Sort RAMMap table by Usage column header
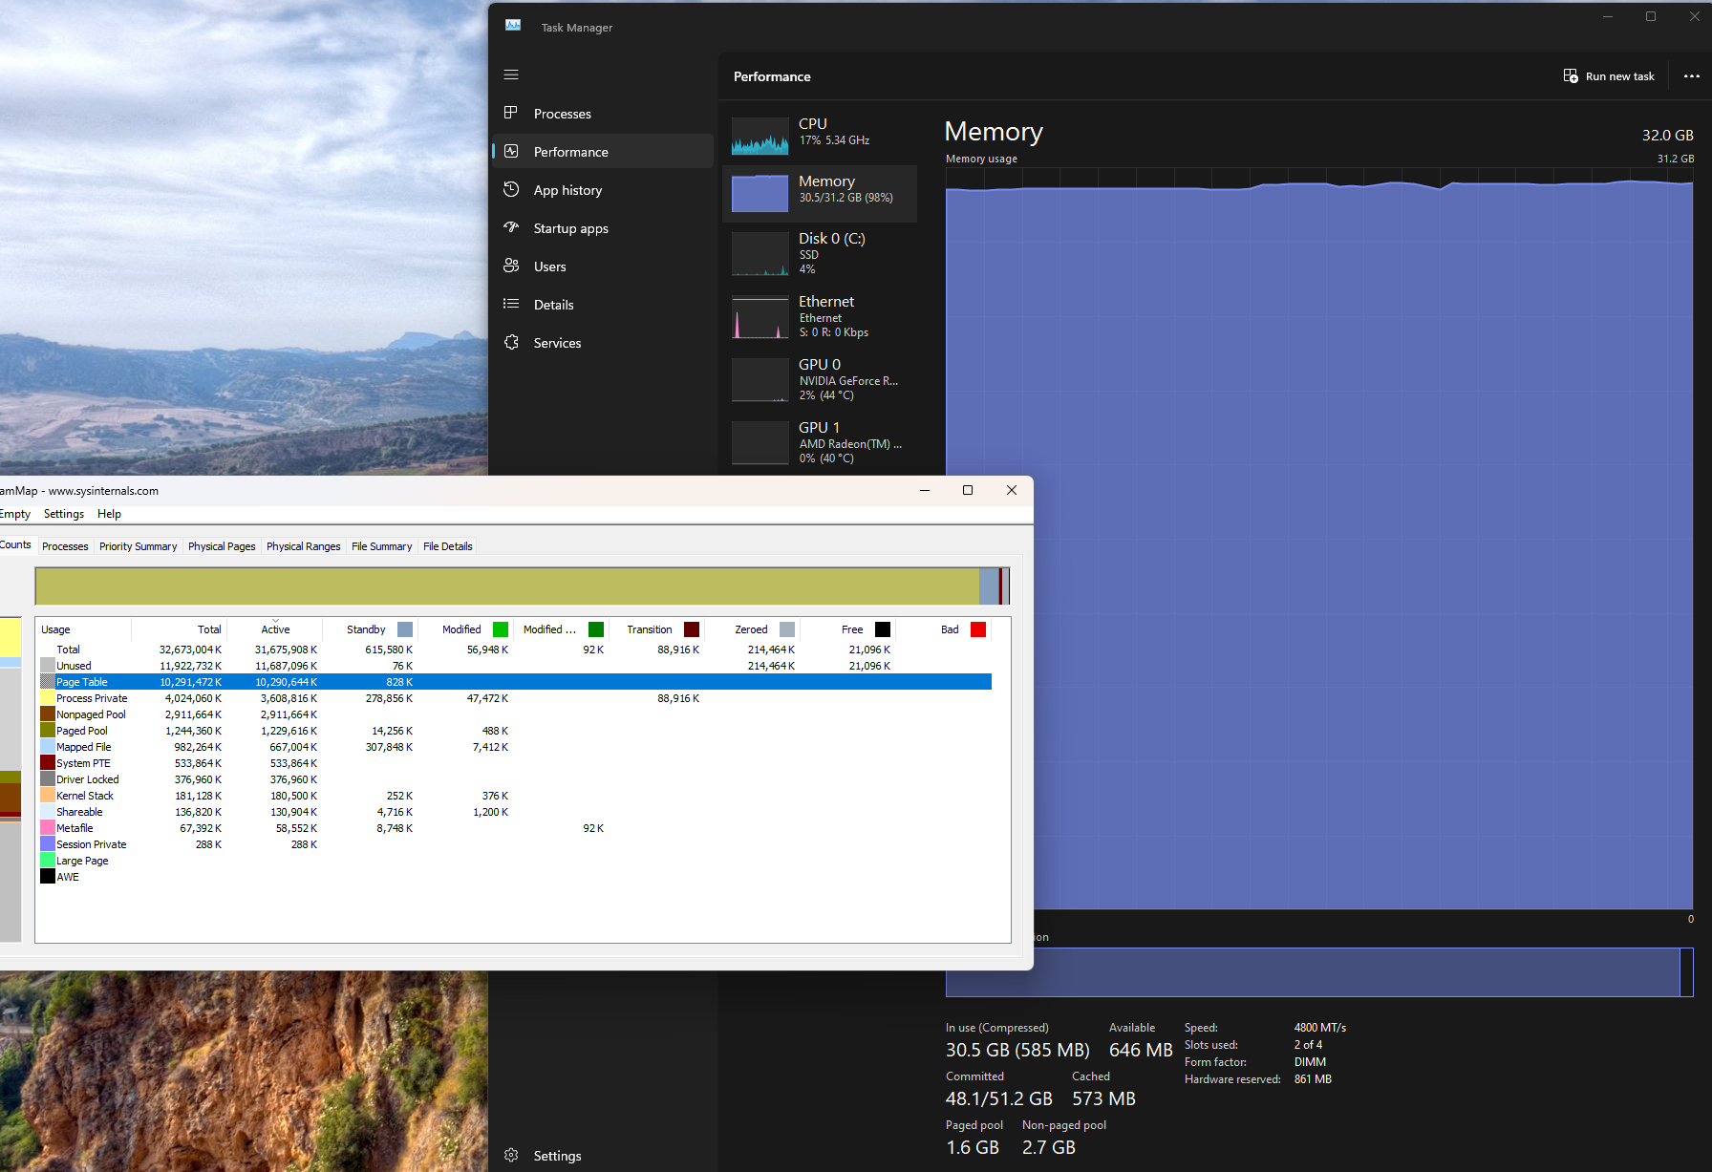The image size is (1712, 1172). pyautogui.click(x=83, y=629)
